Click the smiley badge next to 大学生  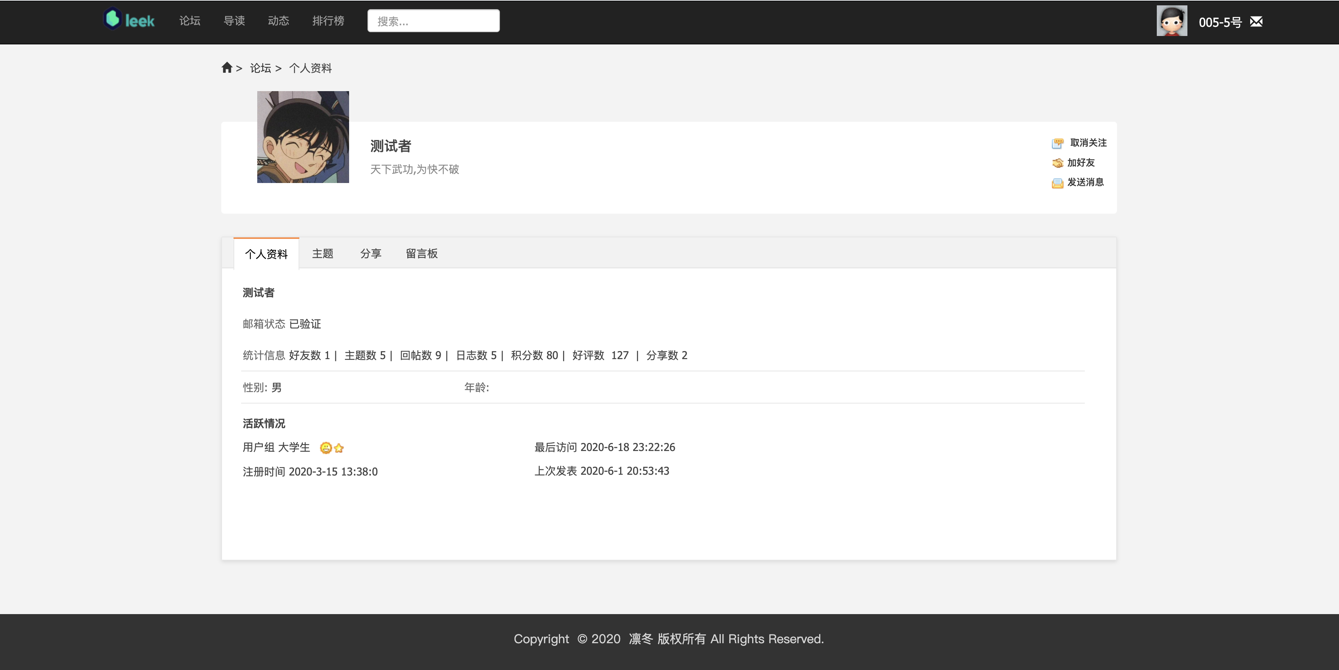(326, 448)
